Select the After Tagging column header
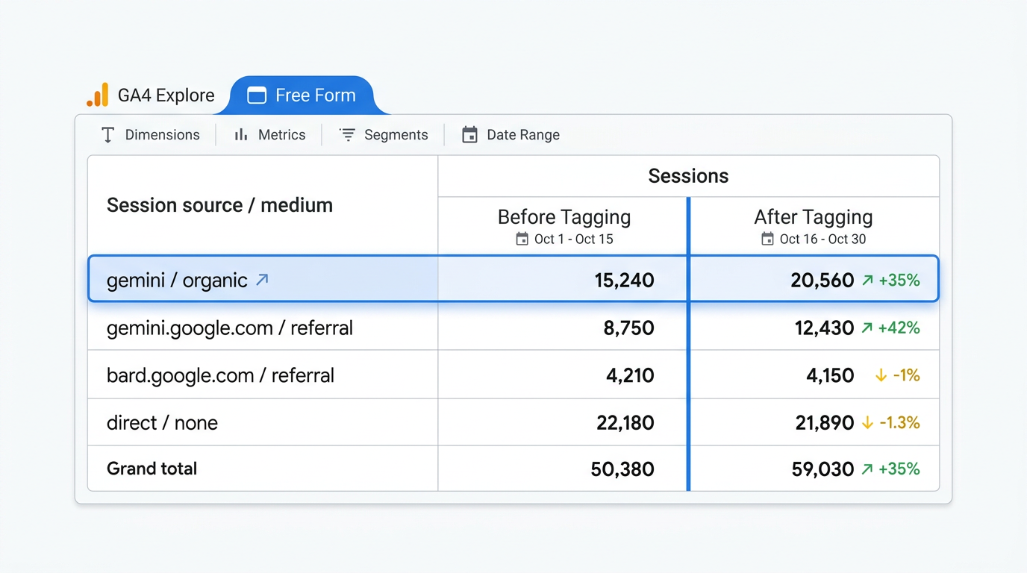1027x573 pixels. (x=814, y=217)
